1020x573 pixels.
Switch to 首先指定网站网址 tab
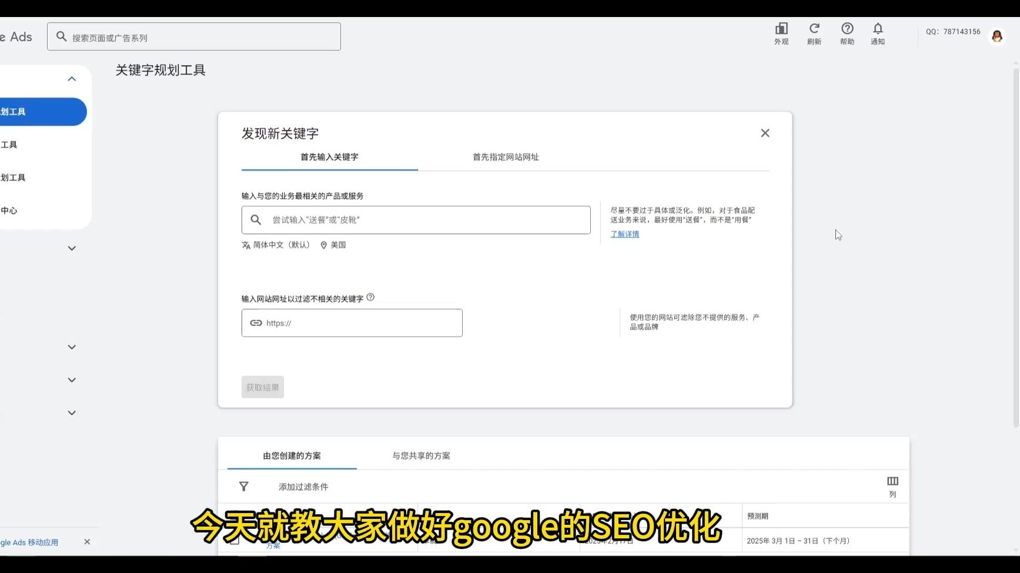tap(506, 157)
